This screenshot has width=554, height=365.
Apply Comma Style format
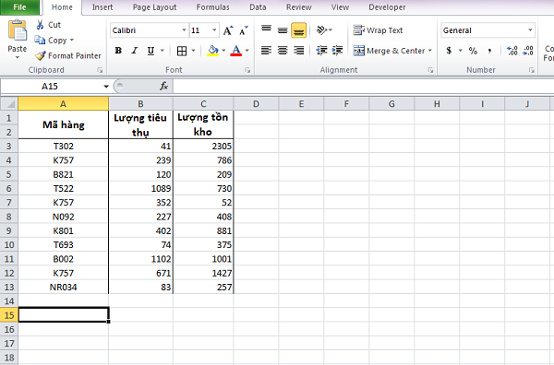[x=489, y=51]
